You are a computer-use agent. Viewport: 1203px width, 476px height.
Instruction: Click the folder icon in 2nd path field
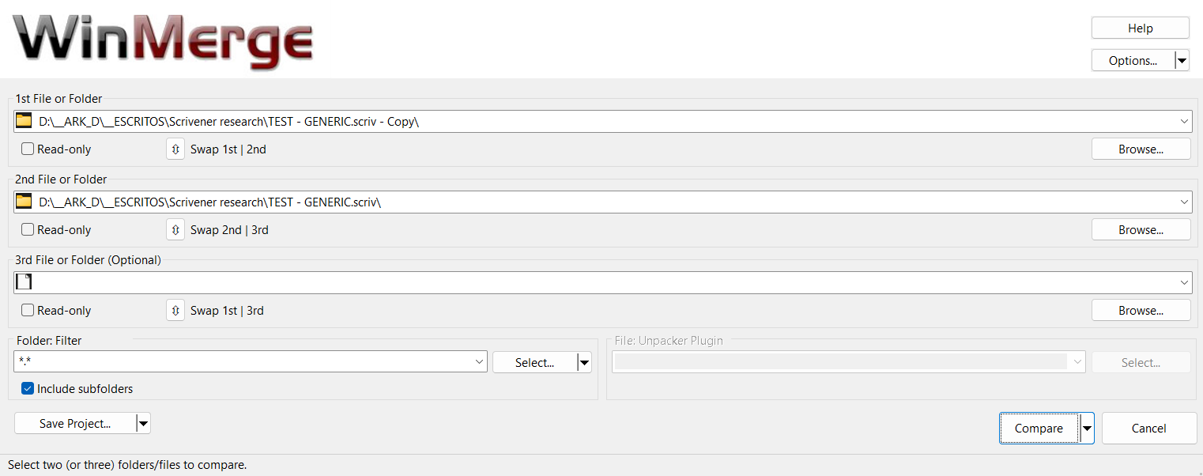tap(24, 202)
